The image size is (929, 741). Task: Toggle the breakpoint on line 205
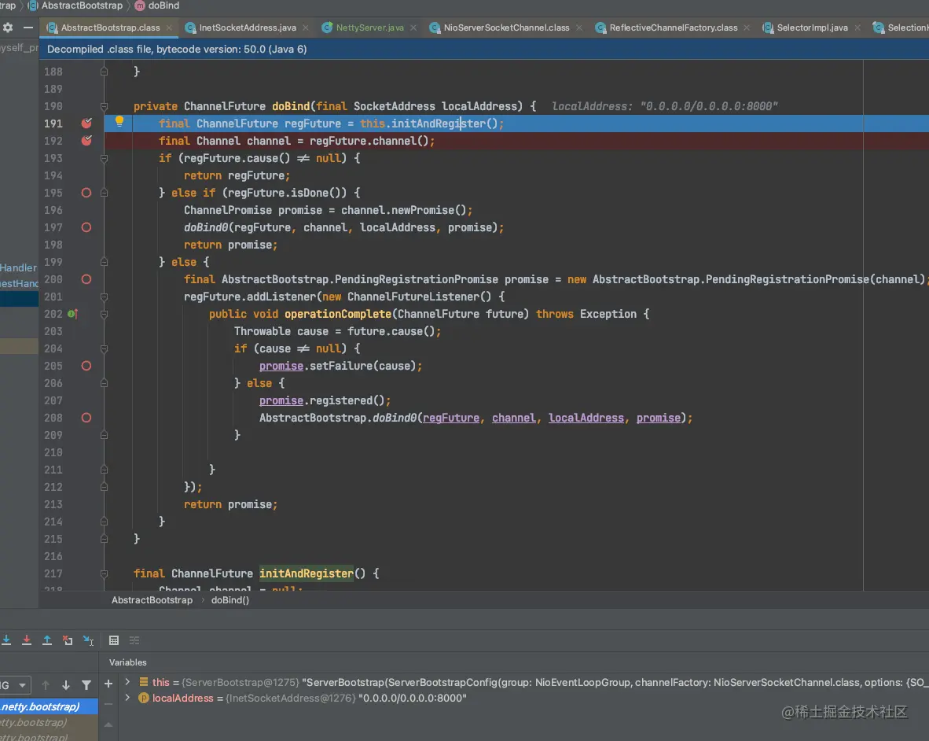[x=86, y=366]
